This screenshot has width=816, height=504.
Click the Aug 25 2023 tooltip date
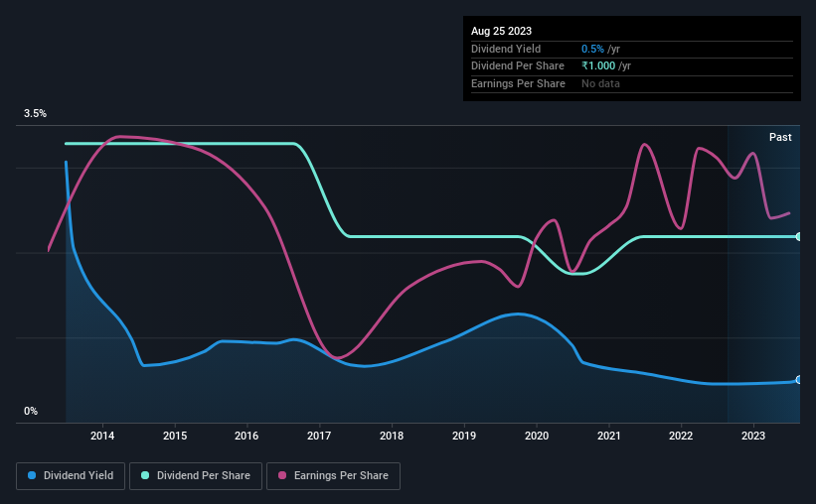(x=501, y=31)
